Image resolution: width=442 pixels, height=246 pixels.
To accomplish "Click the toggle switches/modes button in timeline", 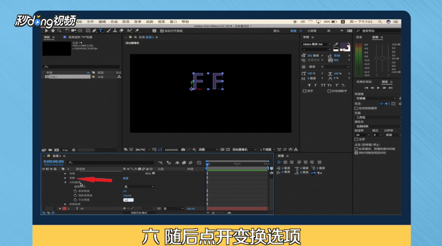I will pos(139,213).
